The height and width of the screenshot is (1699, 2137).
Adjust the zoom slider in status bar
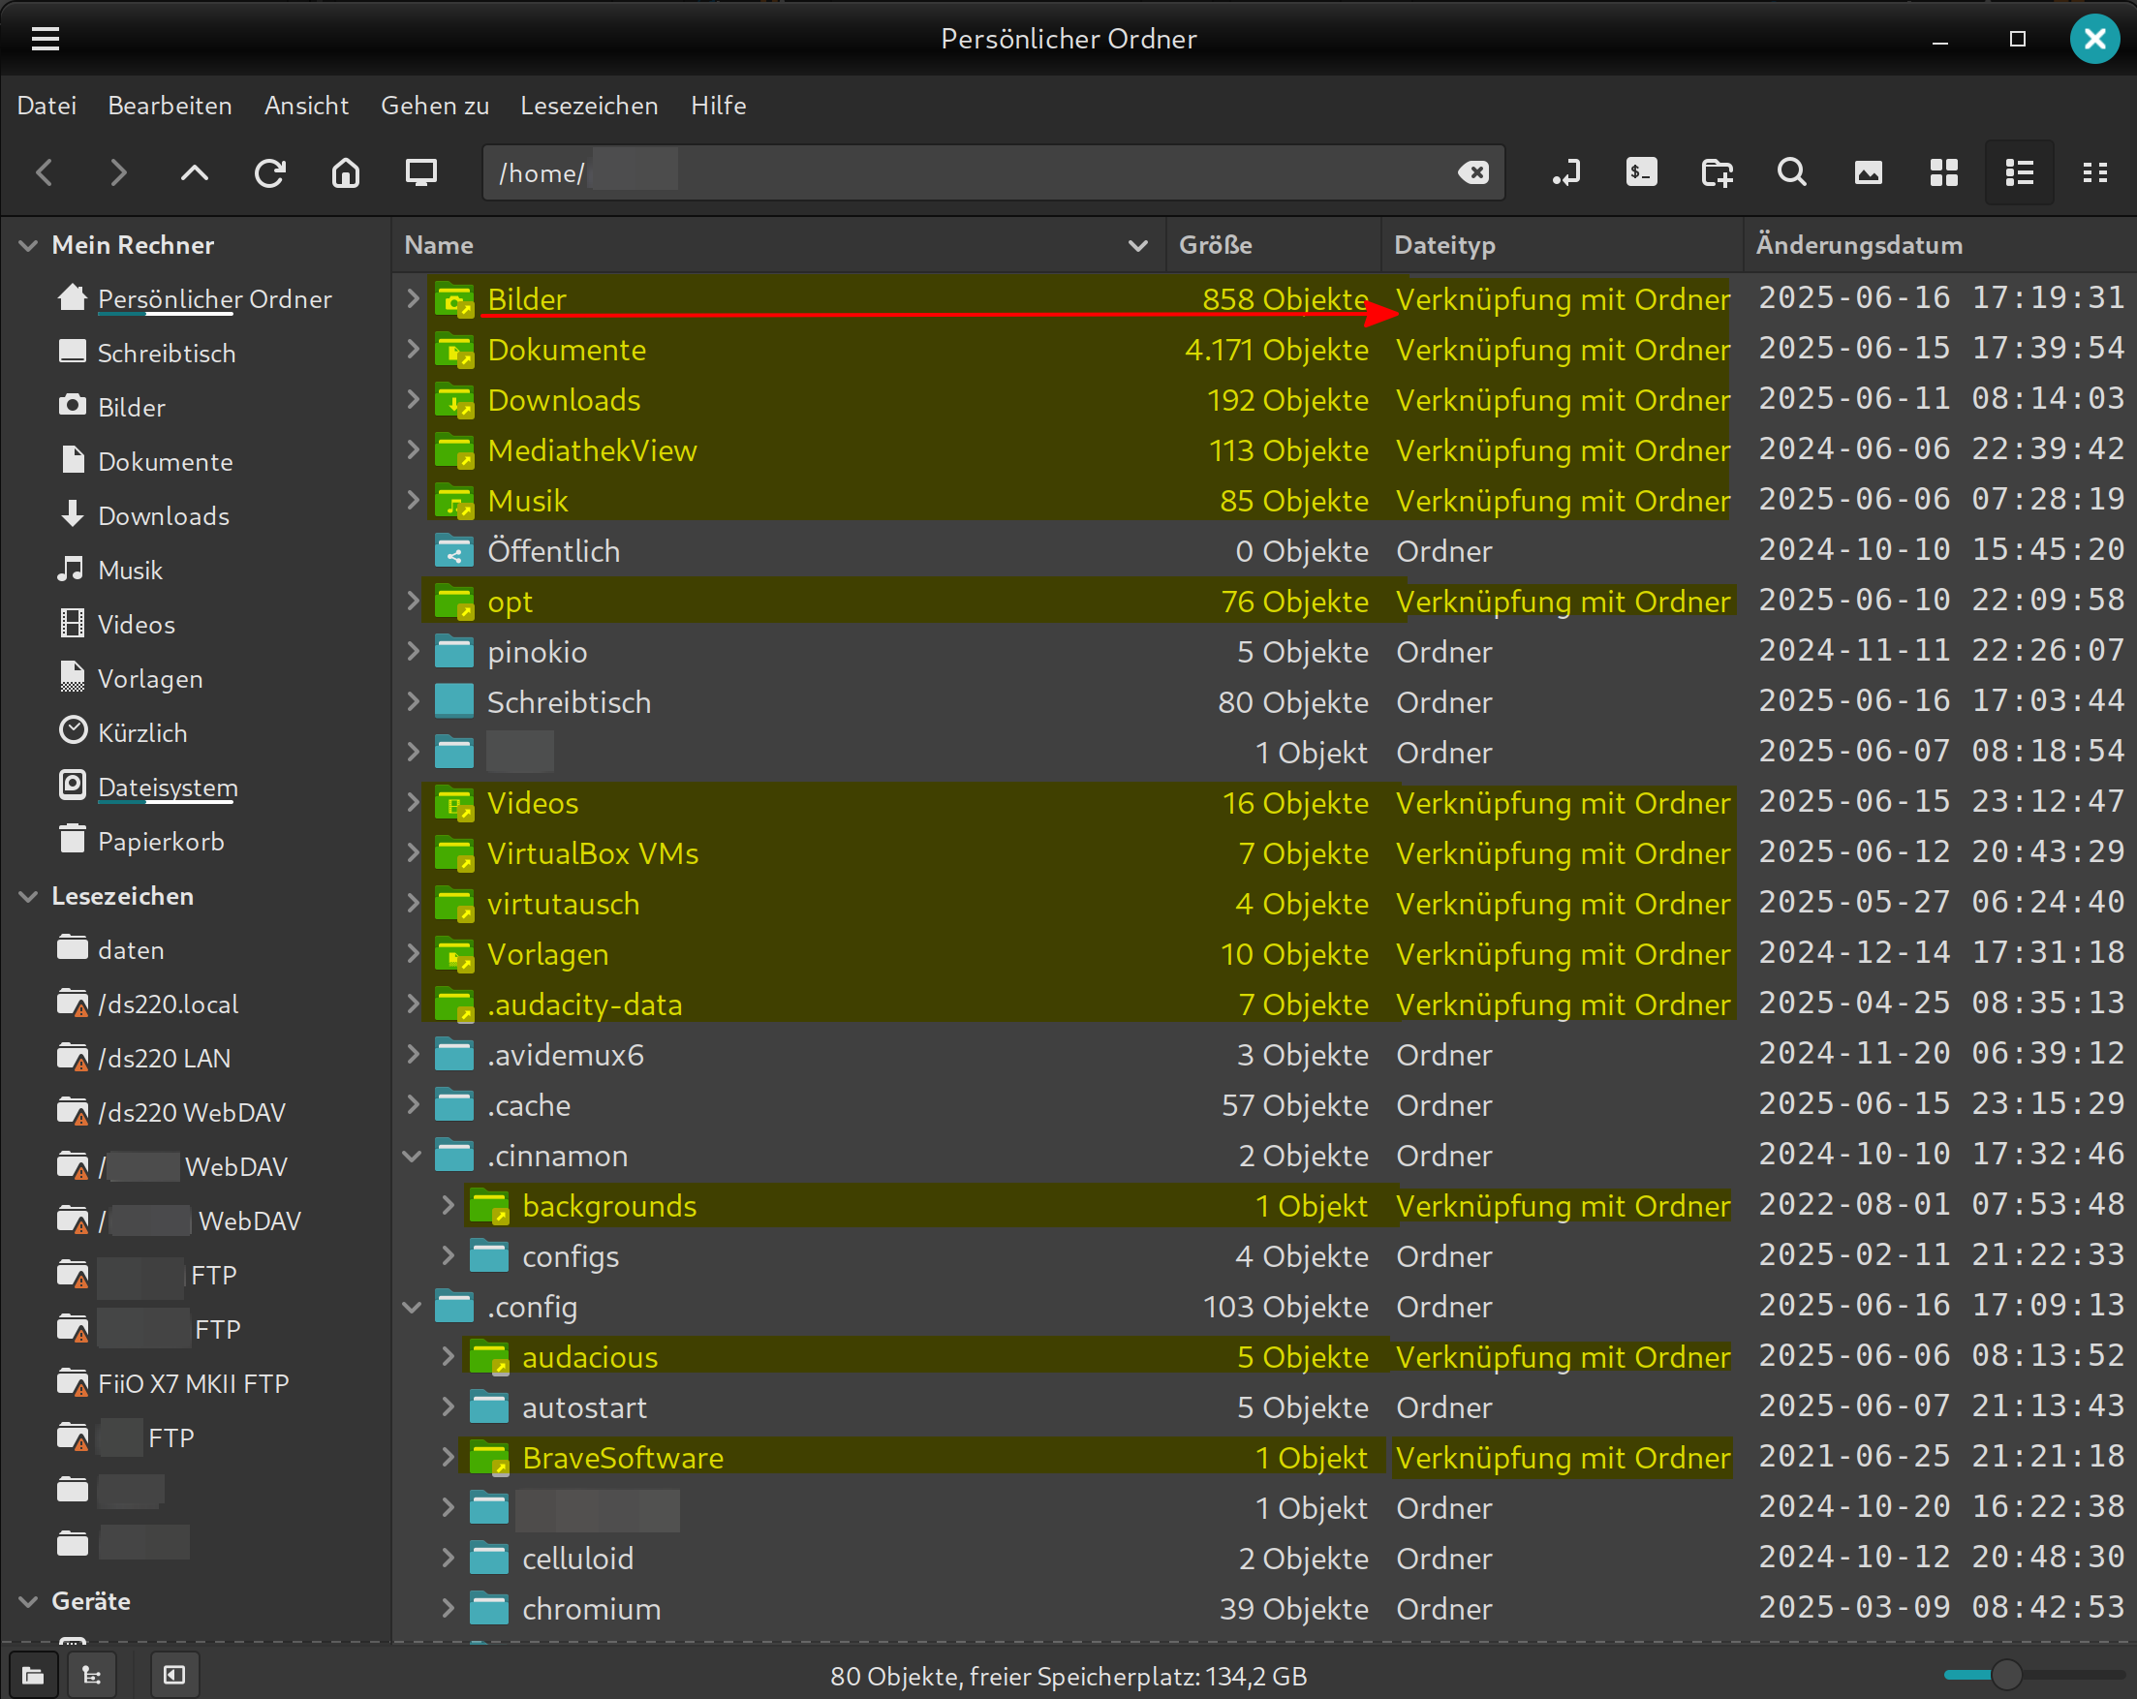[x=2006, y=1675]
